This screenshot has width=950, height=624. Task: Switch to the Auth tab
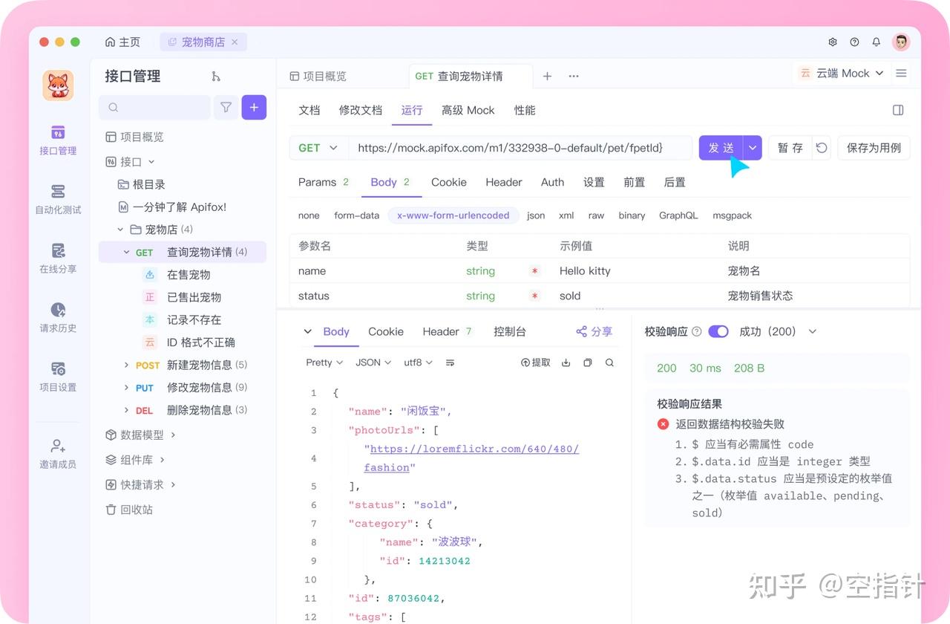tap(552, 182)
